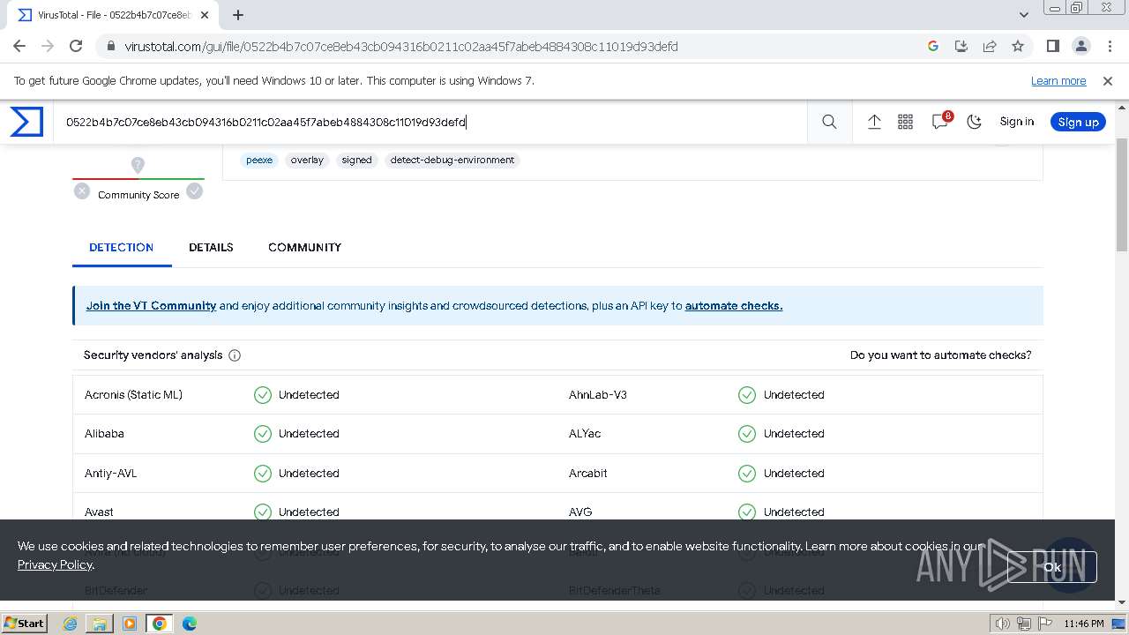Click the system tray volume icon
The width and height of the screenshot is (1129, 635).
click(1002, 624)
